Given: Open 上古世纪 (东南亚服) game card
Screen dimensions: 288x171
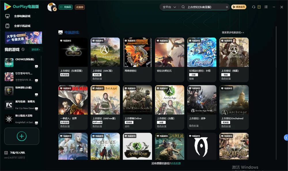Looking at the screenshot, I should [x=73, y=60].
